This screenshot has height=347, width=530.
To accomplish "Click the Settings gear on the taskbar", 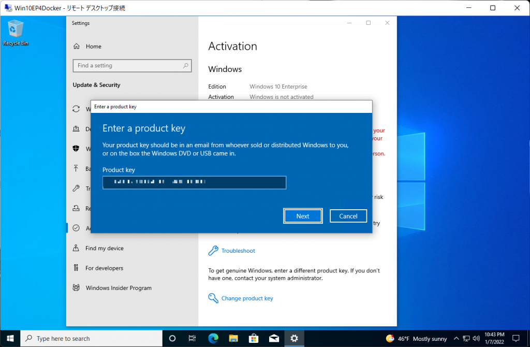I will [294, 338].
